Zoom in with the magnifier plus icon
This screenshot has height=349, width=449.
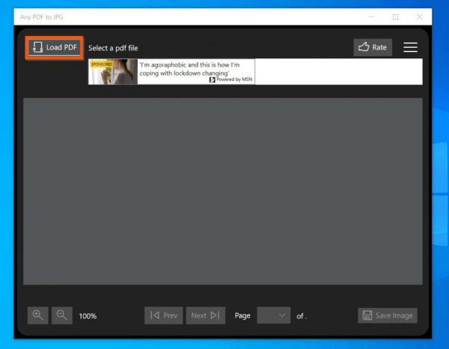click(x=38, y=315)
